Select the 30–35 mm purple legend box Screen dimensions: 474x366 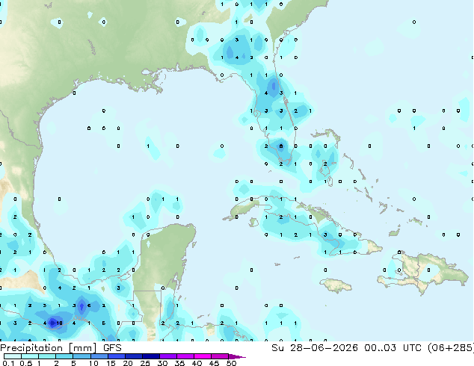click(x=167, y=356)
